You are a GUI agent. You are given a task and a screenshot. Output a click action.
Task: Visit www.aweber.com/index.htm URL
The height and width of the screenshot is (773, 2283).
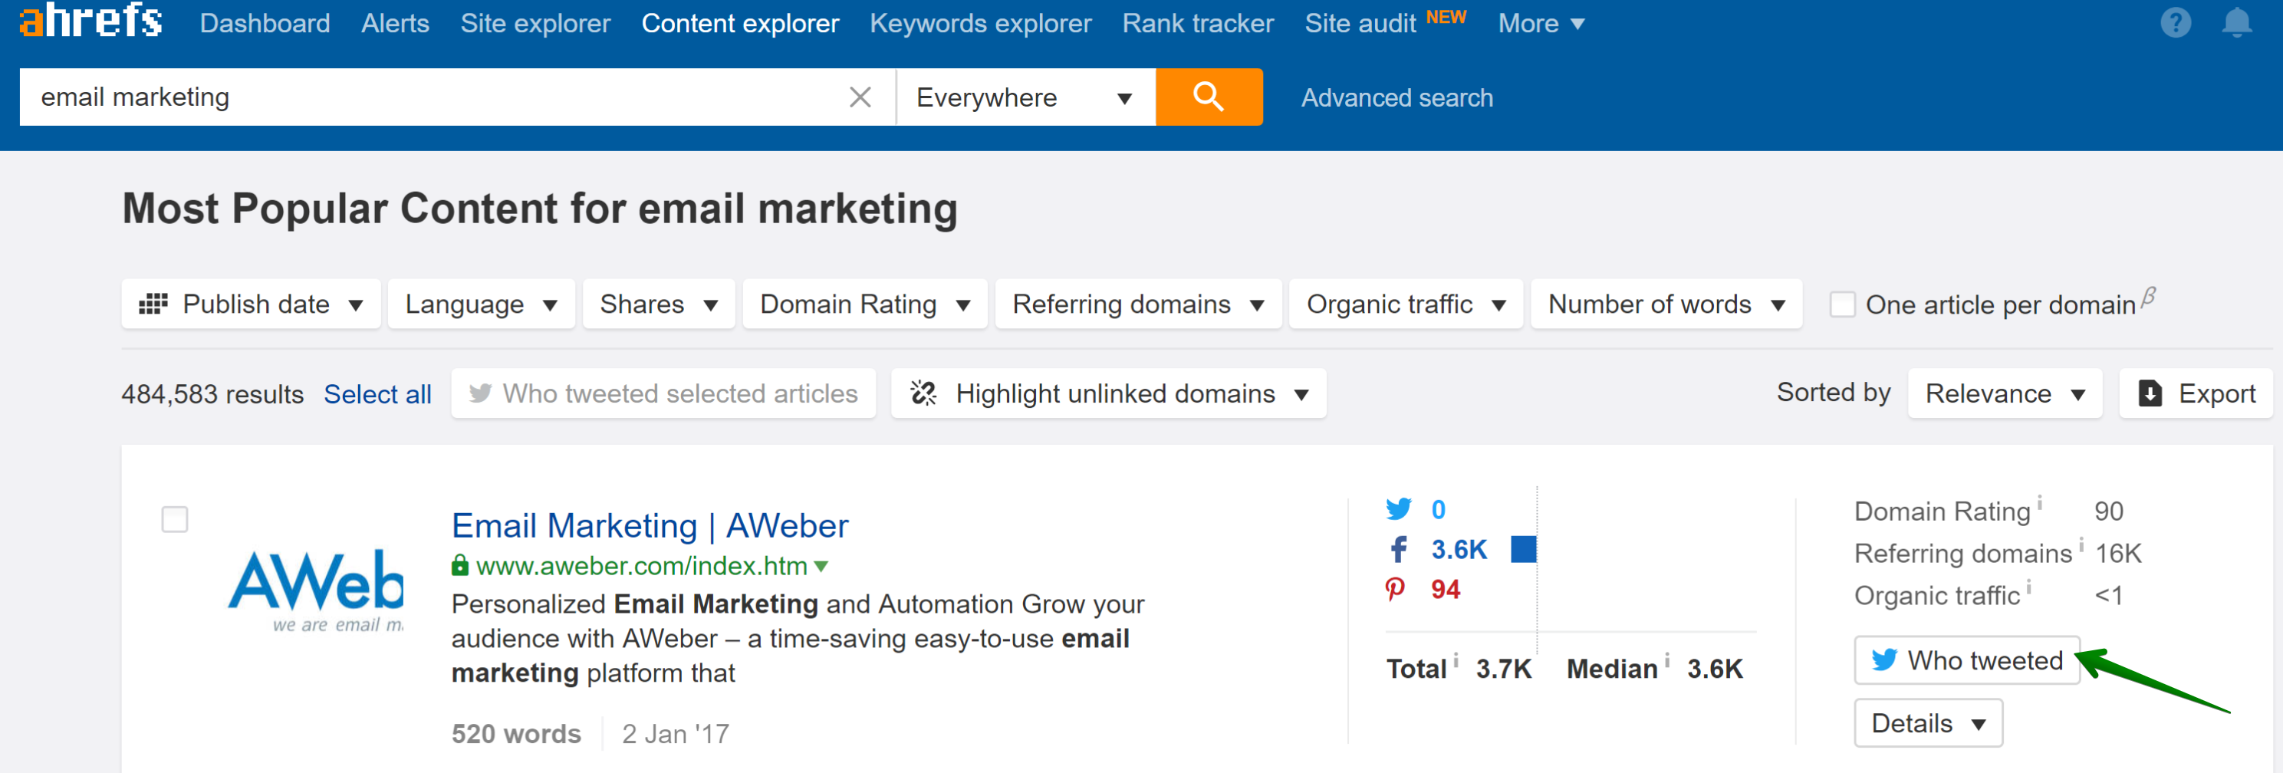[642, 566]
